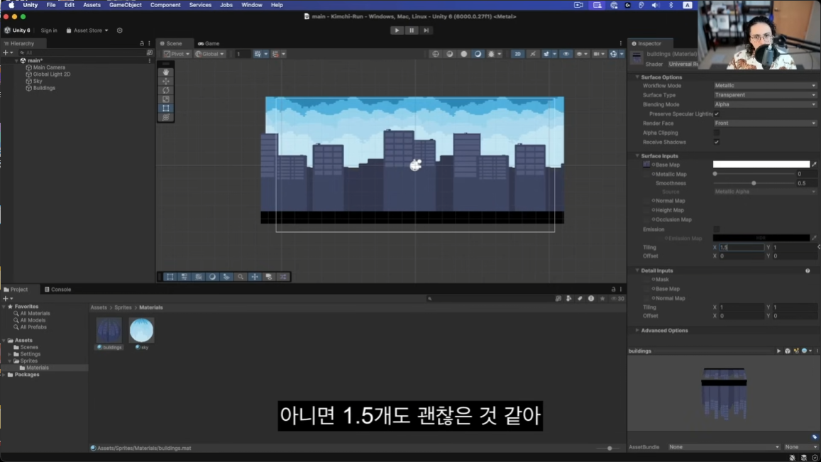Image resolution: width=821 pixels, height=462 pixels.
Task: Toggle Preserve Specular Lighting checkbox
Action: [717, 114]
